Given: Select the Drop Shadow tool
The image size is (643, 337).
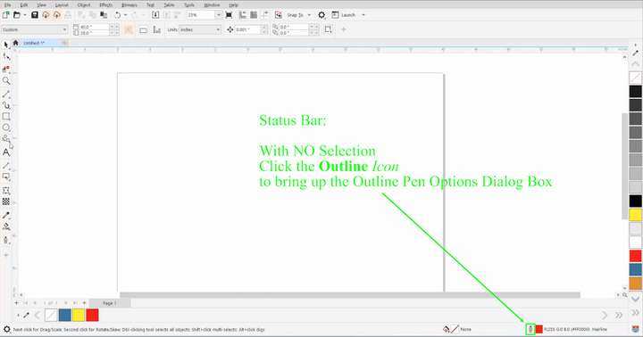Looking at the screenshot, I should click(x=6, y=177).
